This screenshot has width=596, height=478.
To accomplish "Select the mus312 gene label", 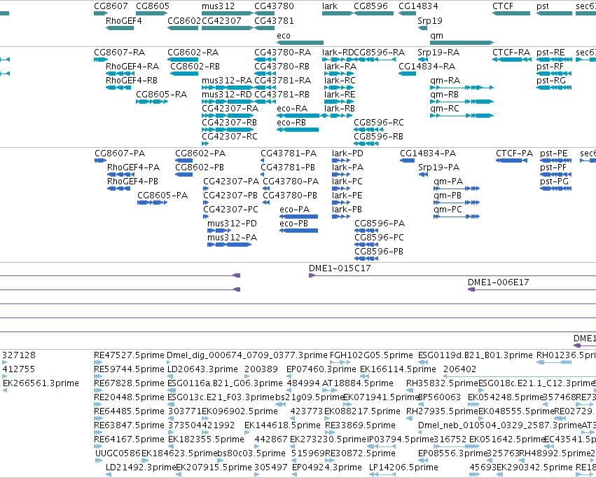I will pos(219,6).
